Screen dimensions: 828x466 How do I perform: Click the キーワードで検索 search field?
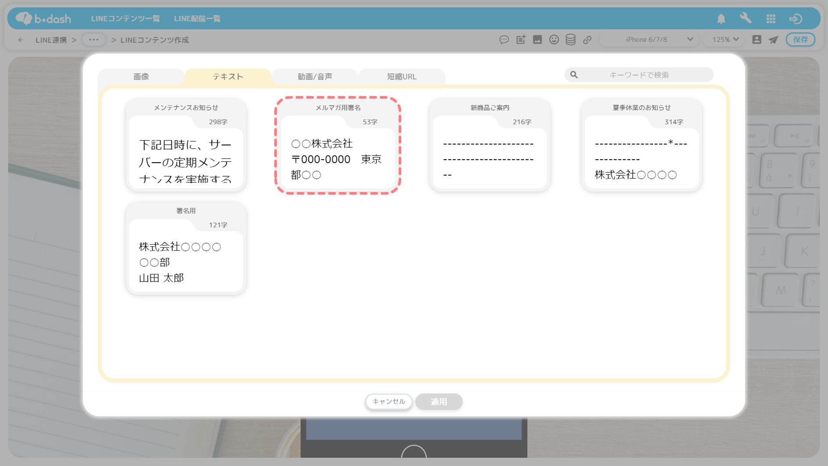(x=639, y=75)
